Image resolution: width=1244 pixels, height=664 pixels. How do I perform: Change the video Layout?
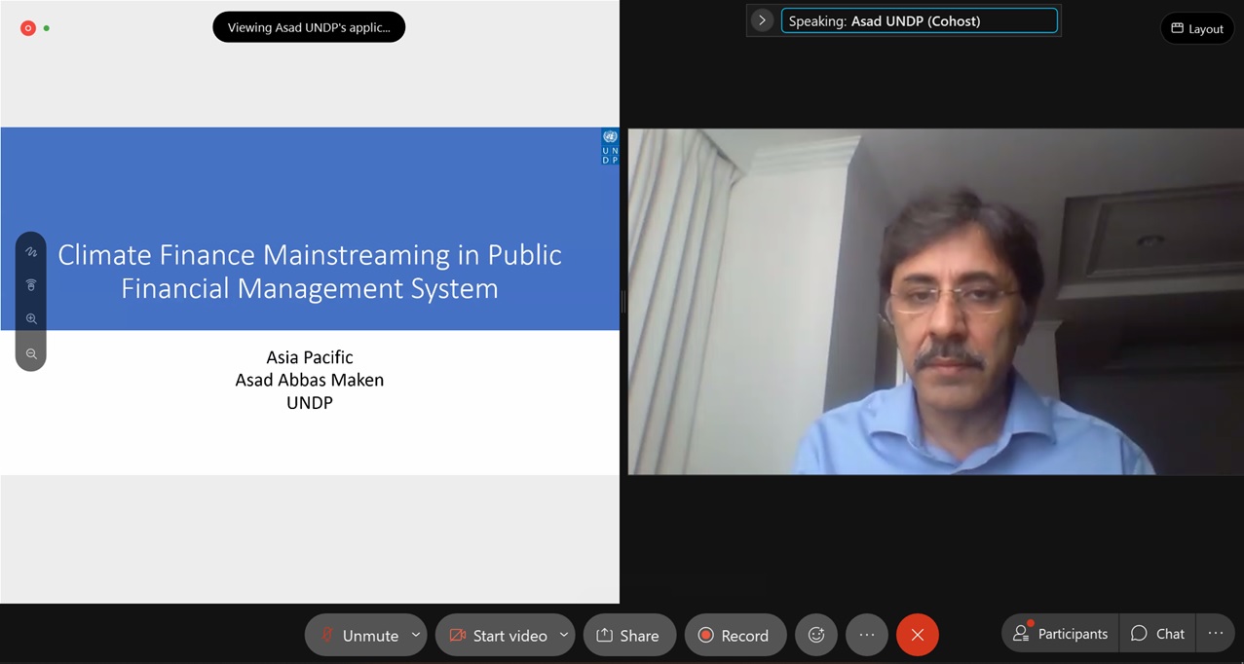coord(1197,28)
